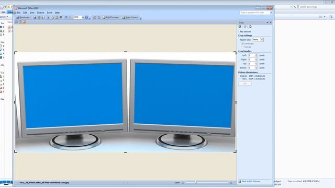The image size is (335, 188).
Task: Rotate the picture right
Action: (x=99, y=17)
